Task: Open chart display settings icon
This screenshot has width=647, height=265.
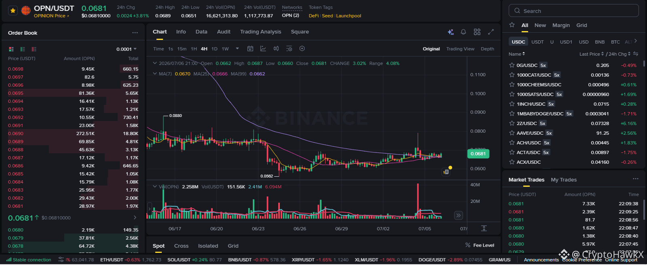Action: pyautogui.click(x=289, y=49)
